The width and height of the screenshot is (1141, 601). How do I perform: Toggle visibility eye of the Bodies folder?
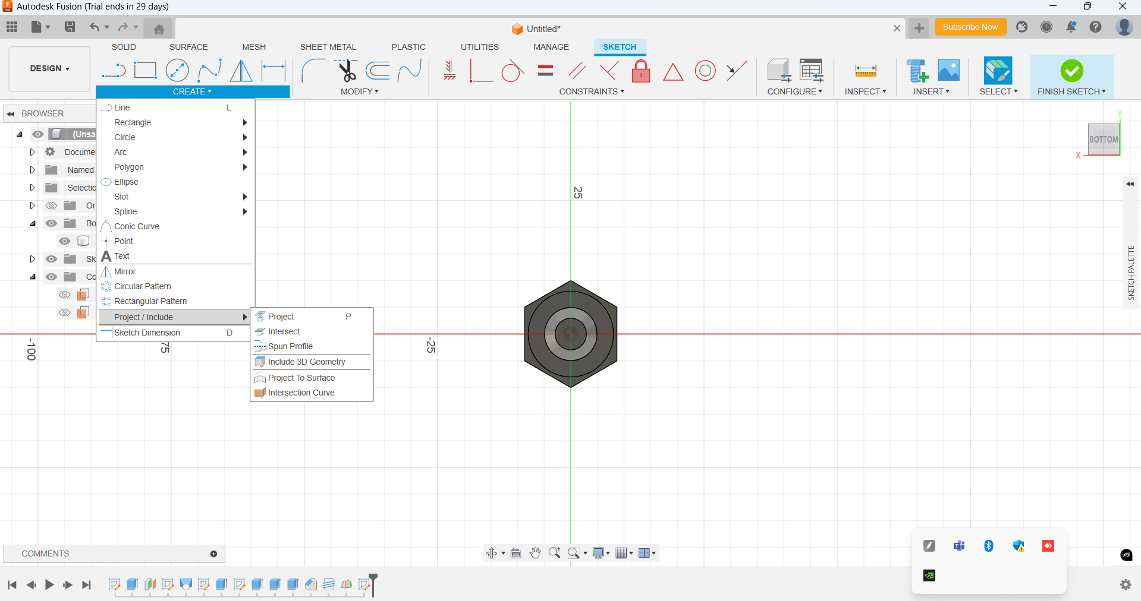point(52,223)
